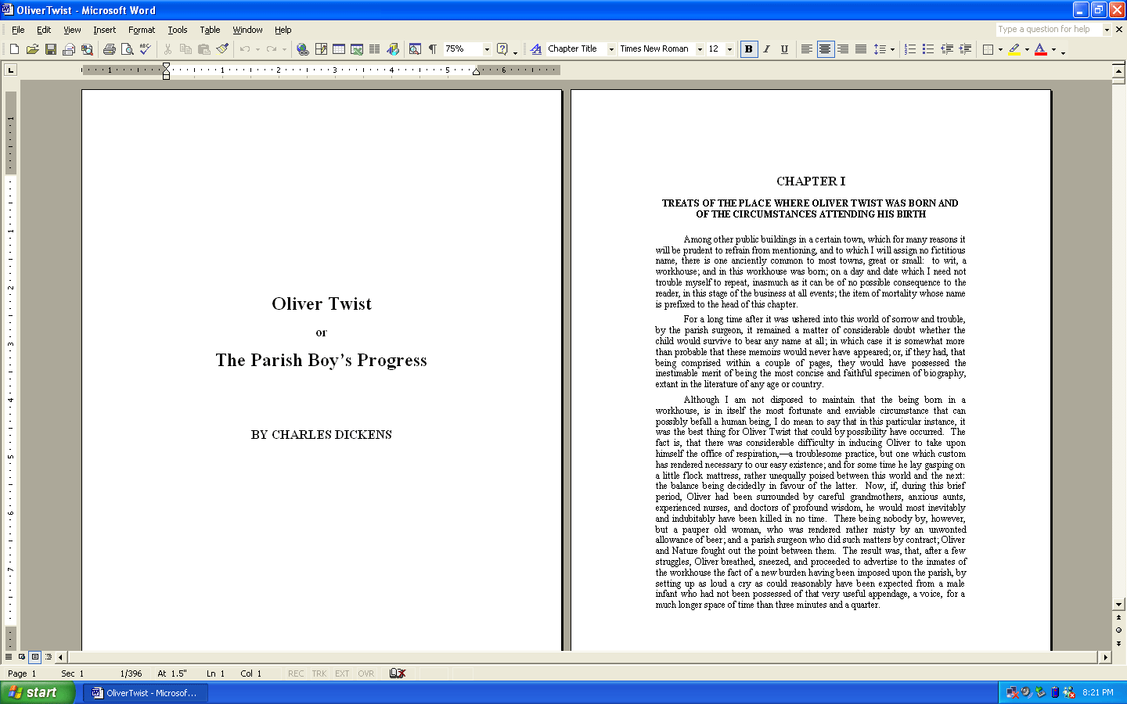
Task: Open the Tables and Borders toolbar
Action: click(x=321, y=49)
